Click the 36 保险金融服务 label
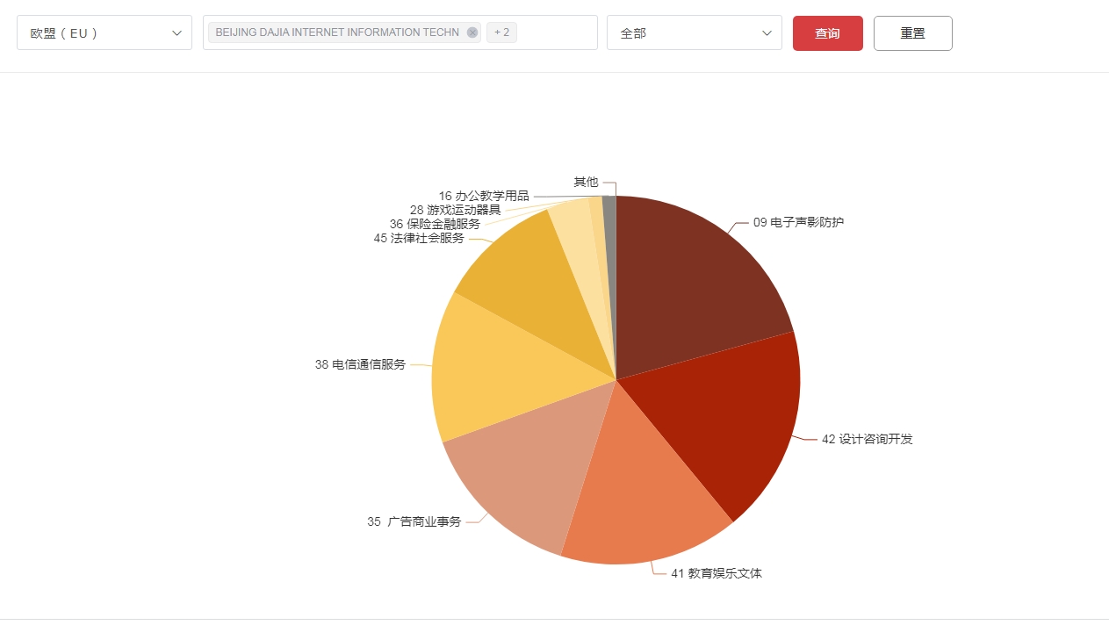Viewport: 1109px width, 625px height. point(436,224)
